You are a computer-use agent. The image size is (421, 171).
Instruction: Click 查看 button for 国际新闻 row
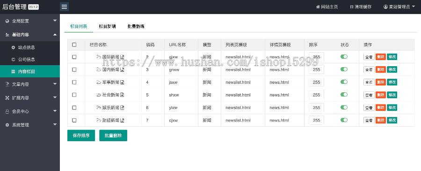tap(369, 57)
